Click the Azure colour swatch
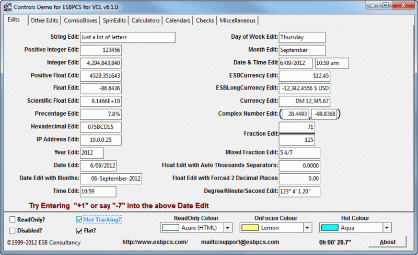This screenshot has height=255, width=418. coord(171,228)
